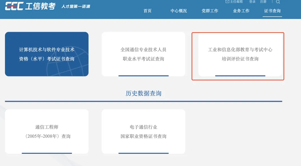301x166 pixels.
Task: Open the search magnifier icon
Action: [278, 2]
